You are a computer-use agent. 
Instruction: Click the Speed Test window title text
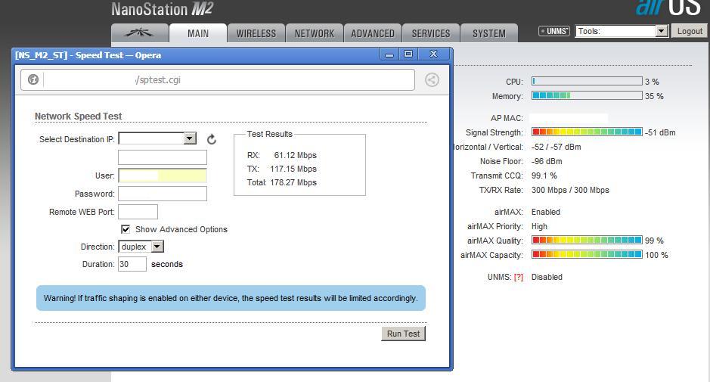point(88,55)
